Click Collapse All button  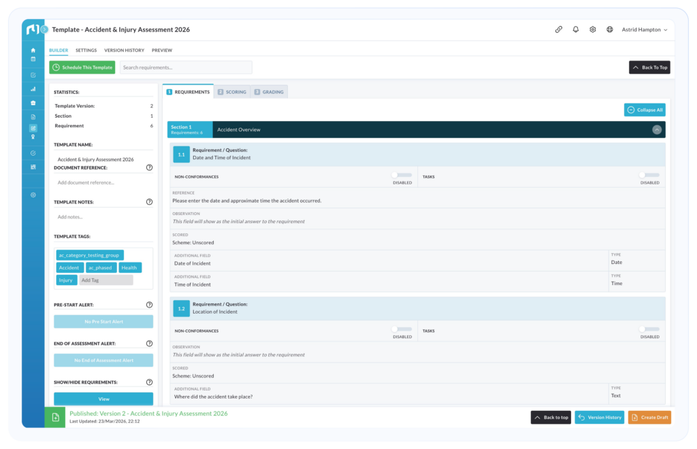pyautogui.click(x=645, y=110)
